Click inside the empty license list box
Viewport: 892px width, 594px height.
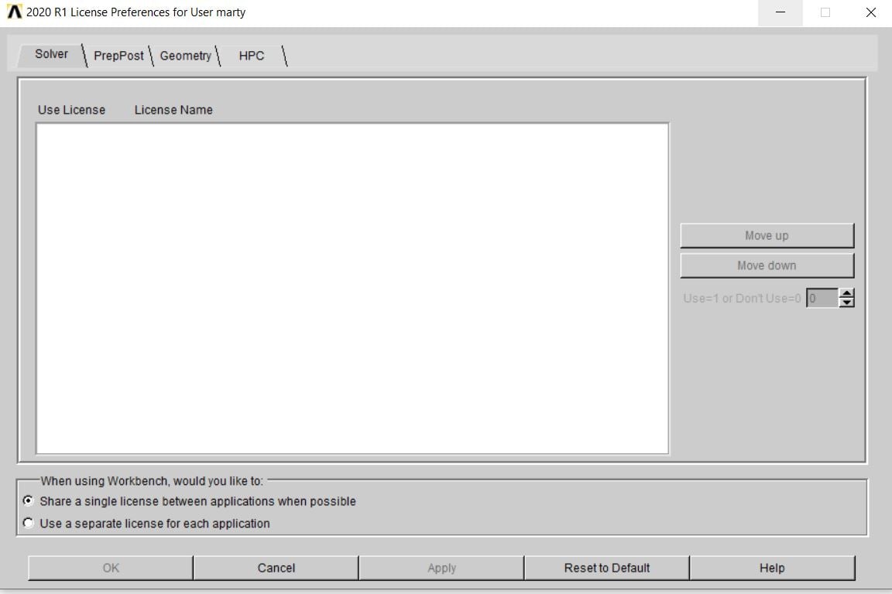(x=352, y=288)
